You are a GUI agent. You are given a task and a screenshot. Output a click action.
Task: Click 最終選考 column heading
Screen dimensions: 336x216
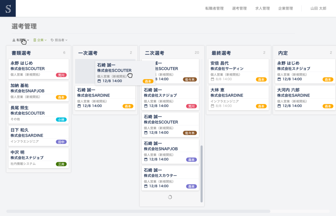221,53
